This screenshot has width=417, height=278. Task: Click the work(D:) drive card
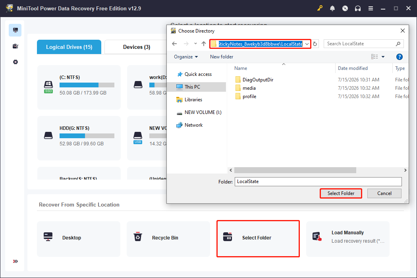click(147, 87)
